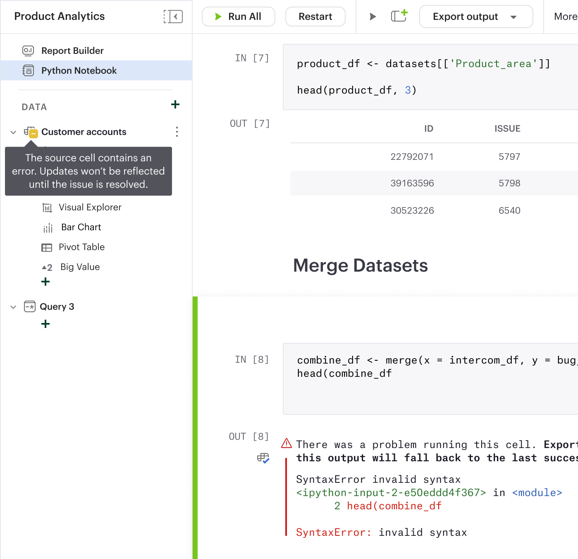
Task: Select ISSUE value 5797
Action: tap(509, 157)
